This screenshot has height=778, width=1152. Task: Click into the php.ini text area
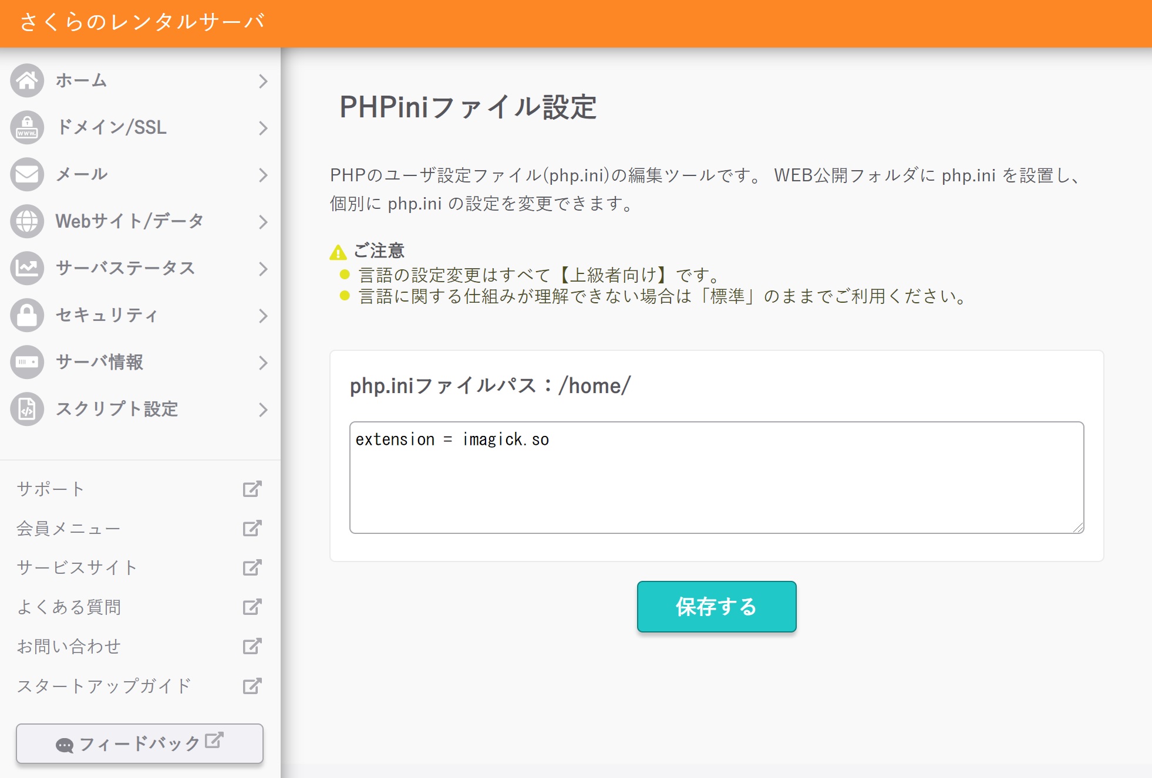pos(716,478)
